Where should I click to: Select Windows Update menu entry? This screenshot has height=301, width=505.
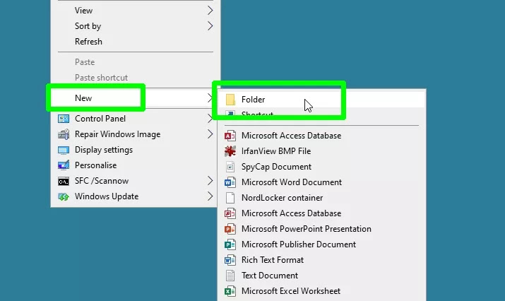[136, 196]
